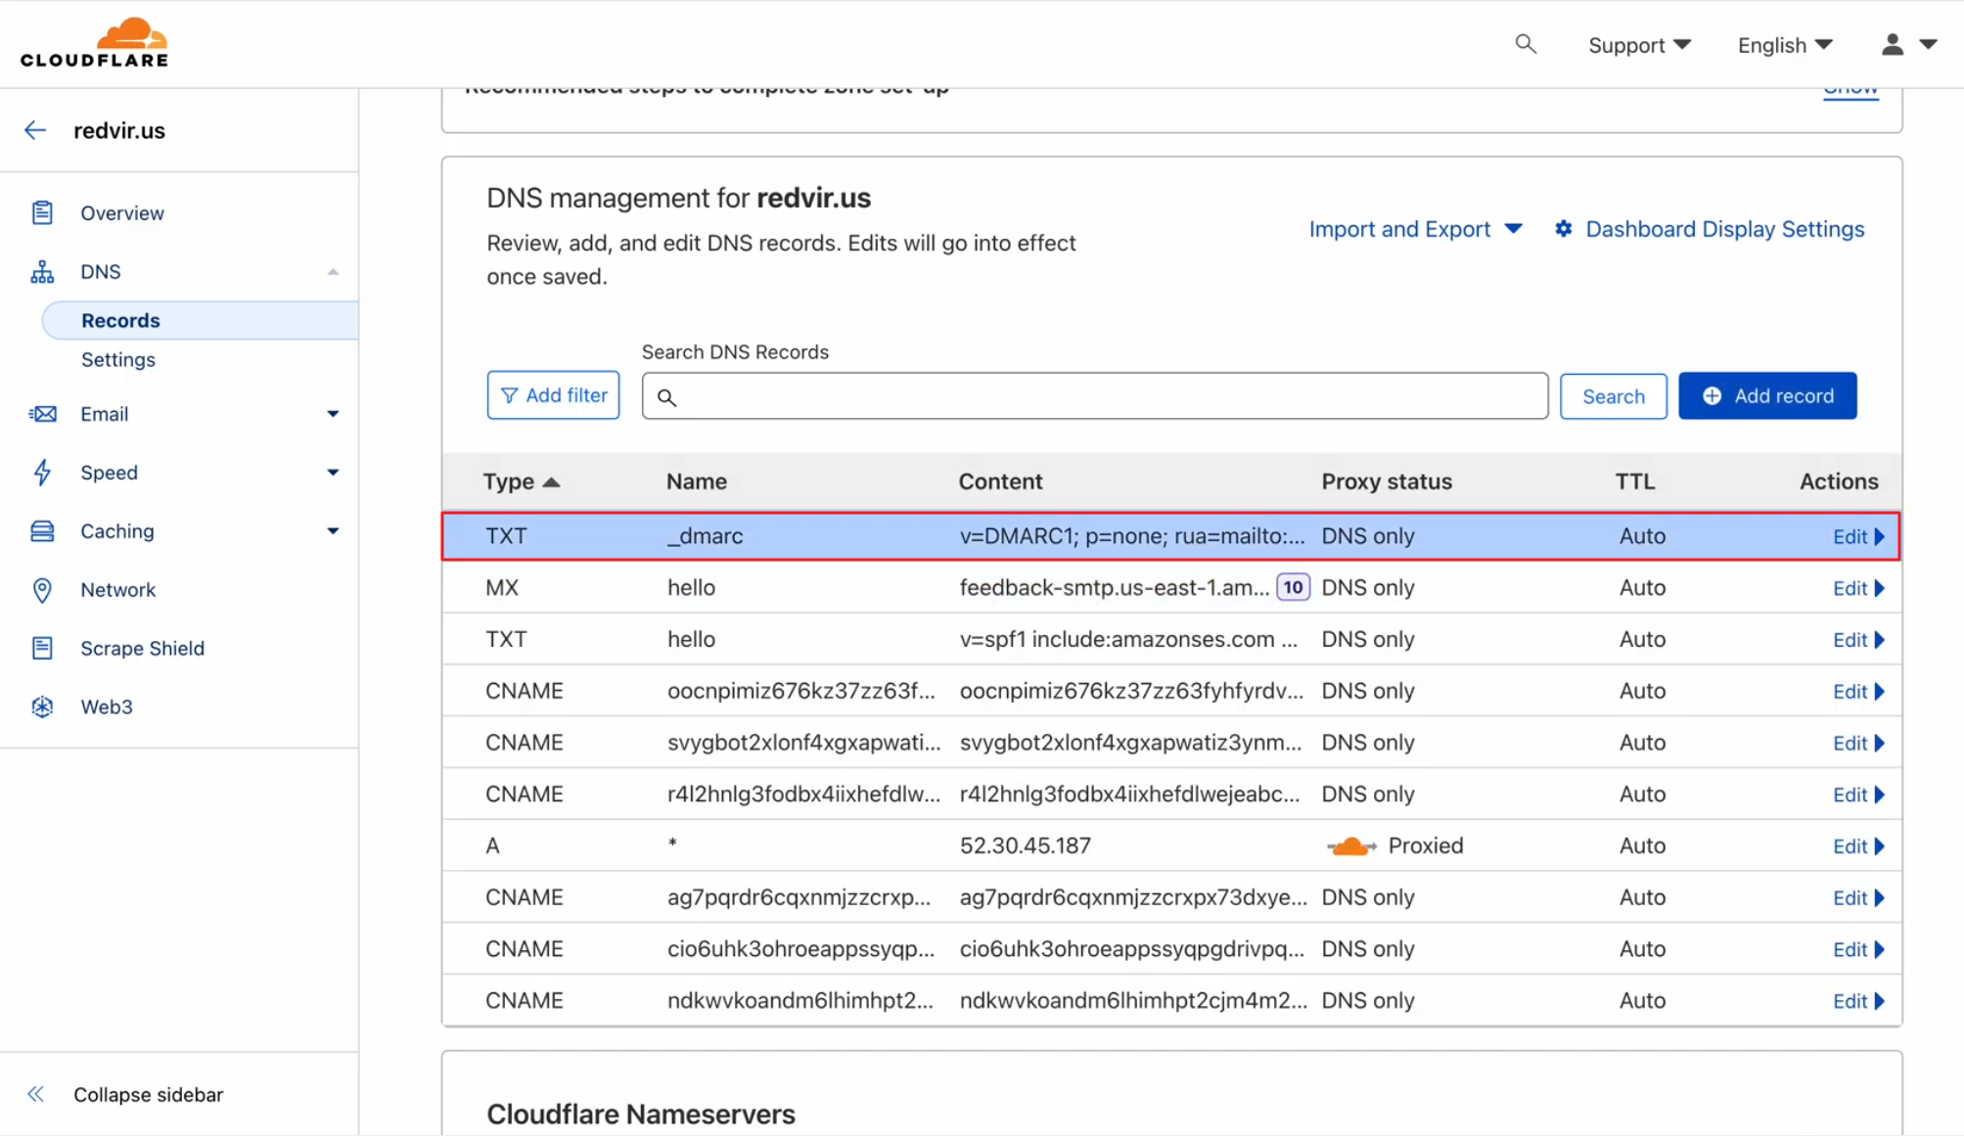Open the DNS Settings subpage
Screen dimensions: 1964x1136
[x=118, y=360]
